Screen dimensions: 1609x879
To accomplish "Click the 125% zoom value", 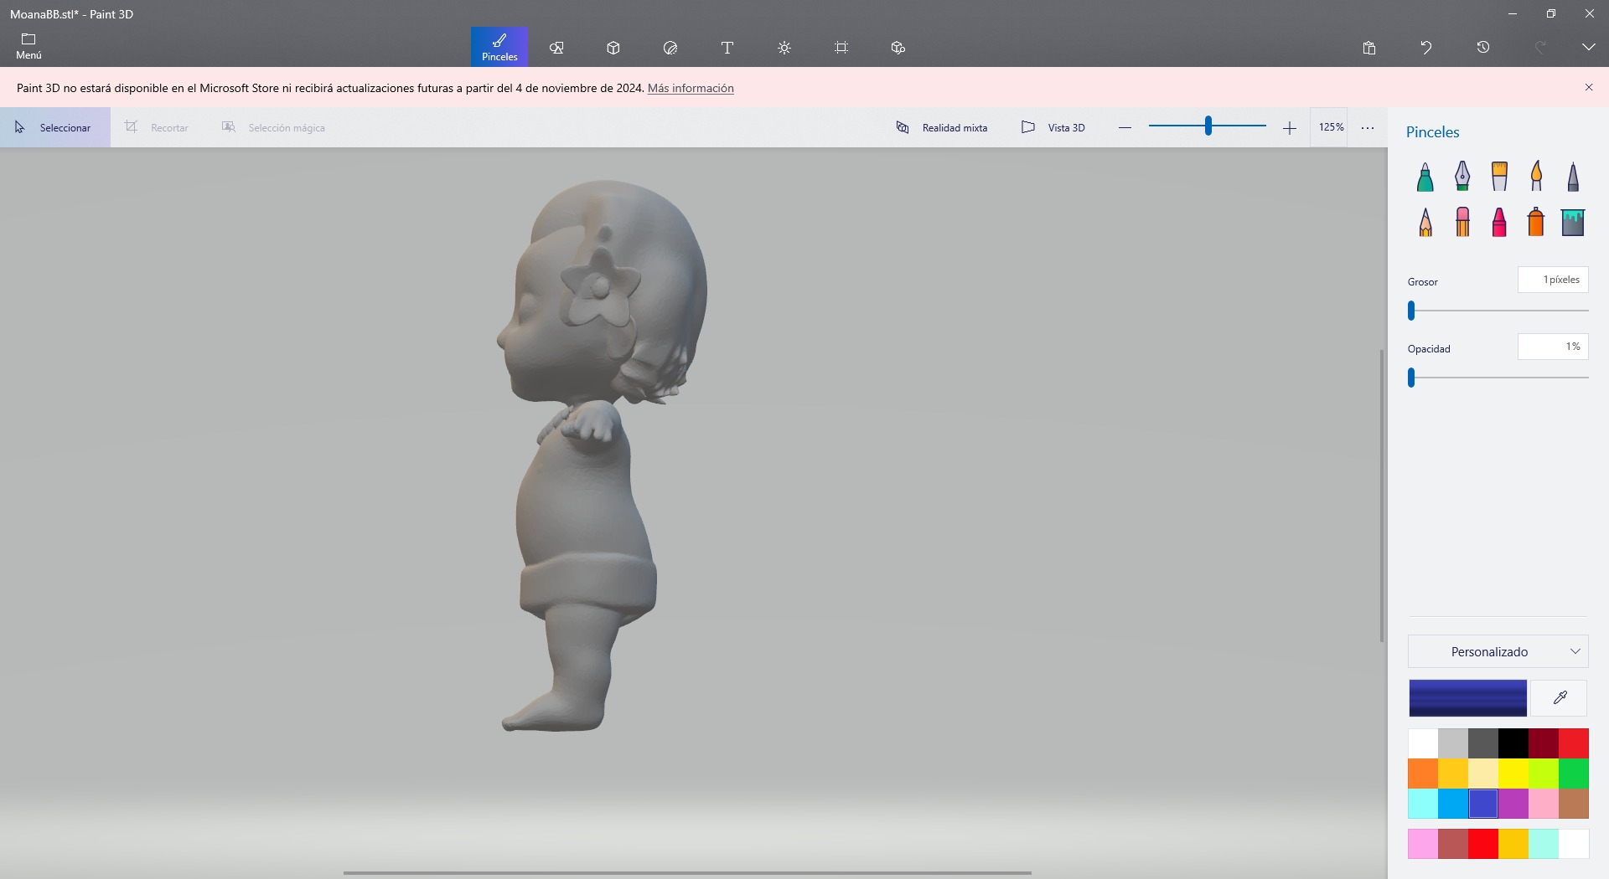I will pos(1331,127).
